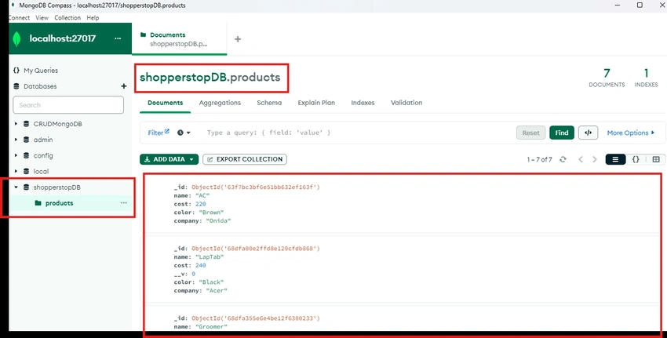Screen dimensions: 667x338
Task: Switch to list view of documents
Action: click(x=615, y=159)
